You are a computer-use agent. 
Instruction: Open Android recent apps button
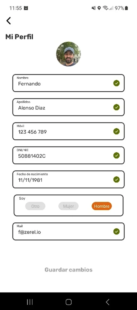click(x=30, y=302)
